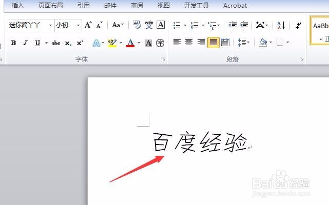Viewport: 329px width, 205px height.
Task: Open the 视图 tab
Action: [164, 5]
